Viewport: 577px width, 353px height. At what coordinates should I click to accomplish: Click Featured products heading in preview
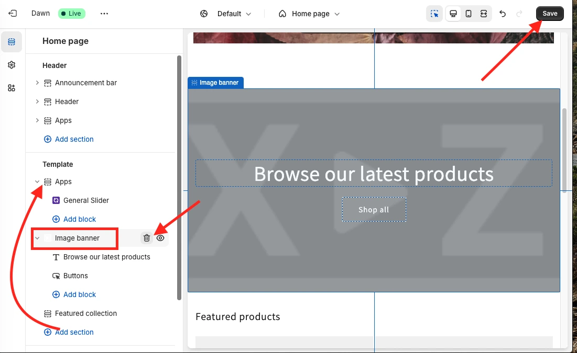238,316
